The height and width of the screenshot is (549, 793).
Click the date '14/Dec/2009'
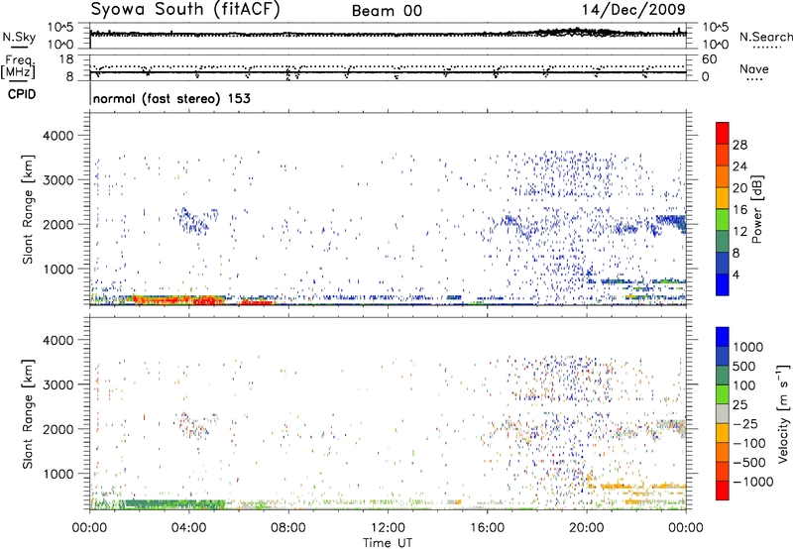pos(633,10)
